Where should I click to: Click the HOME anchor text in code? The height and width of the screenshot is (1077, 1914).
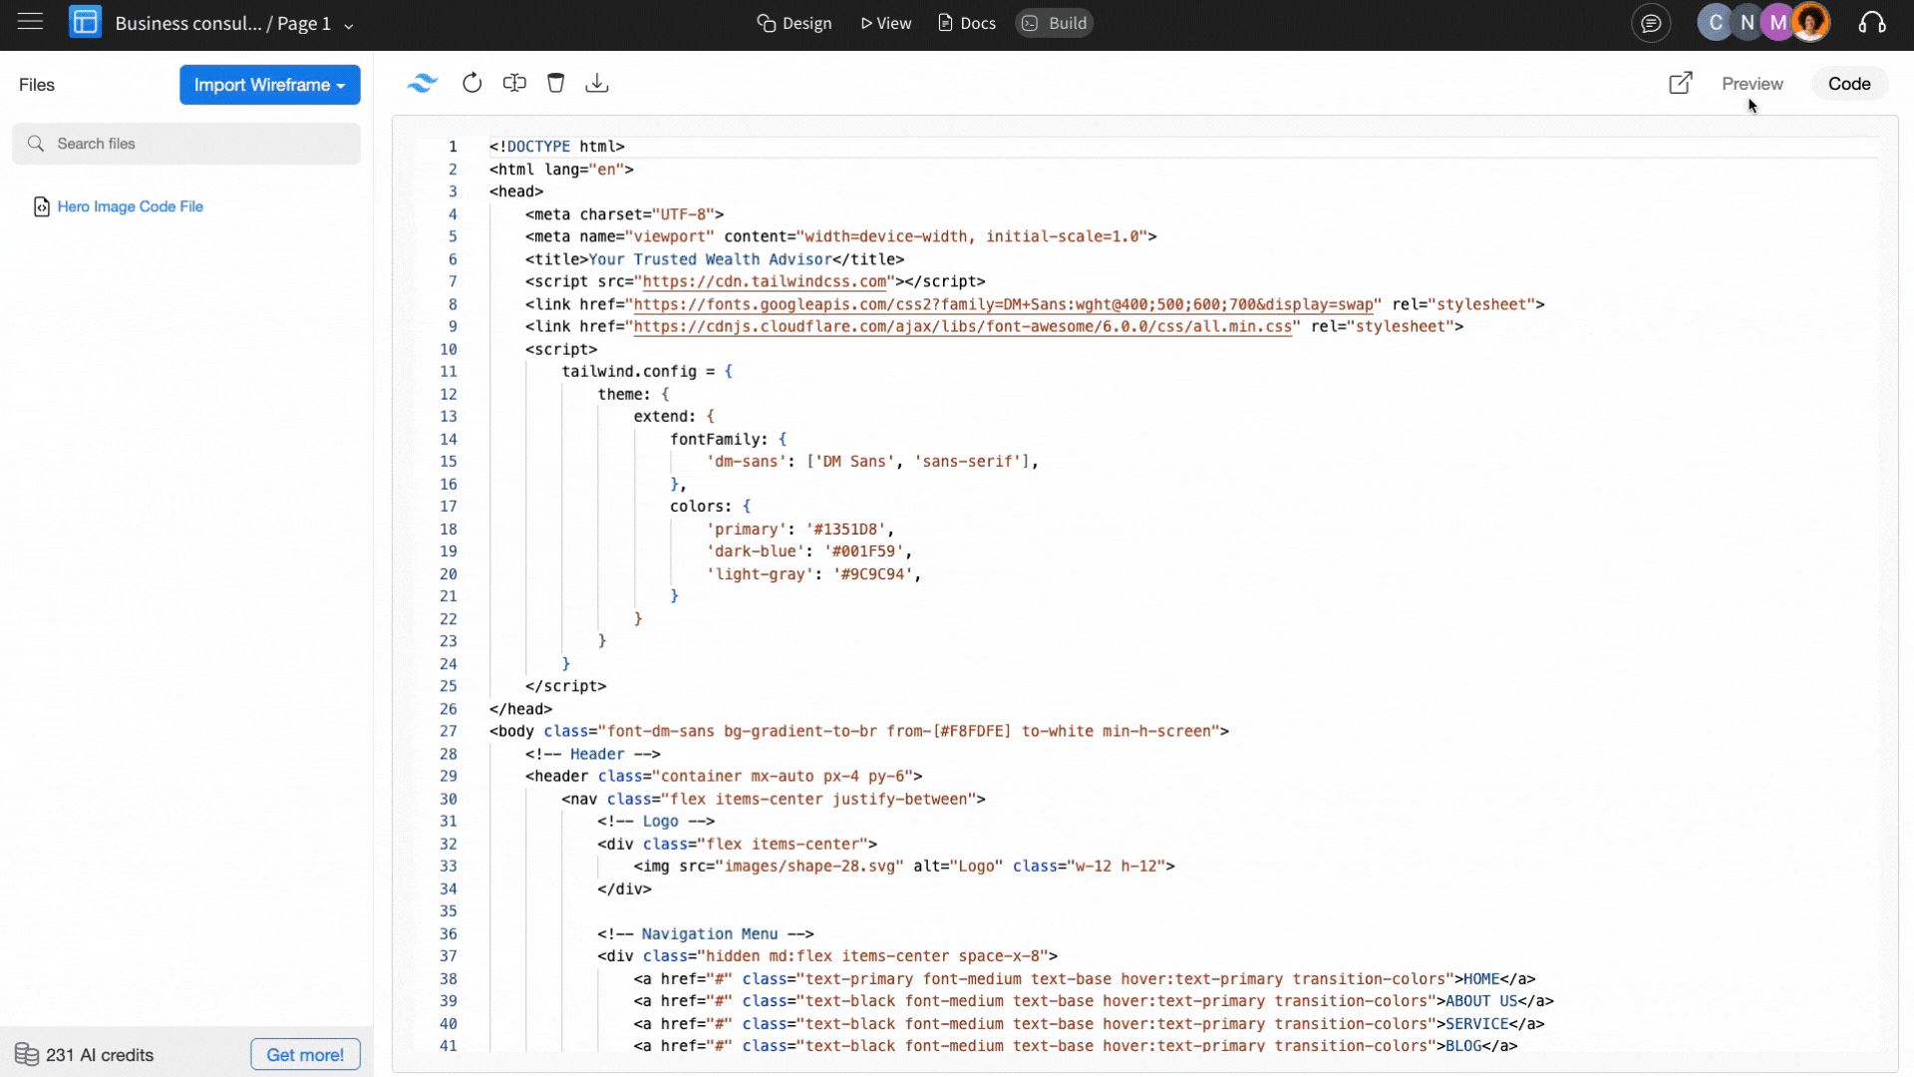pyautogui.click(x=1481, y=979)
